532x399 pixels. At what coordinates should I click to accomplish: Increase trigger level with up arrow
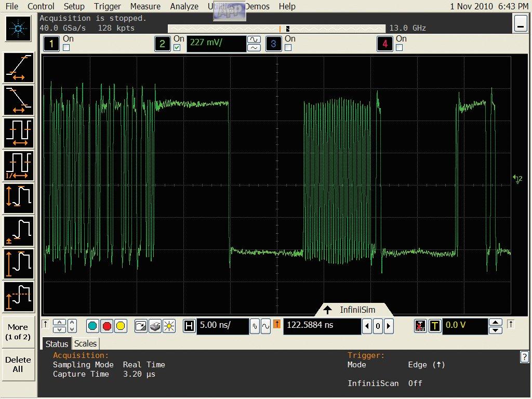point(496,322)
